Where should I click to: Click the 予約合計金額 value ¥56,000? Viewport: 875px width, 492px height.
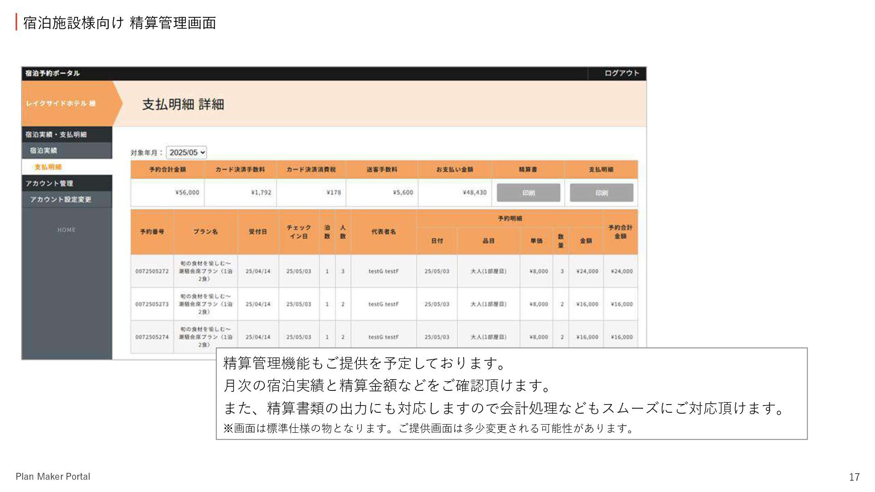[187, 193]
